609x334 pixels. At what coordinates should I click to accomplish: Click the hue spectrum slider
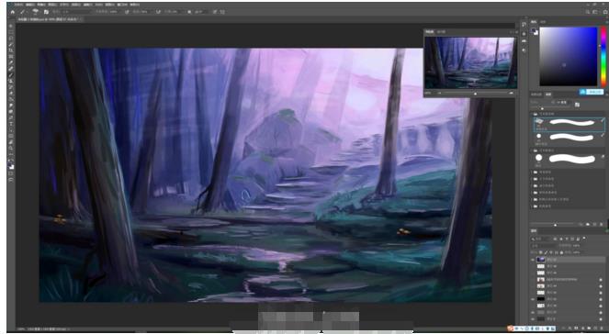click(x=603, y=57)
